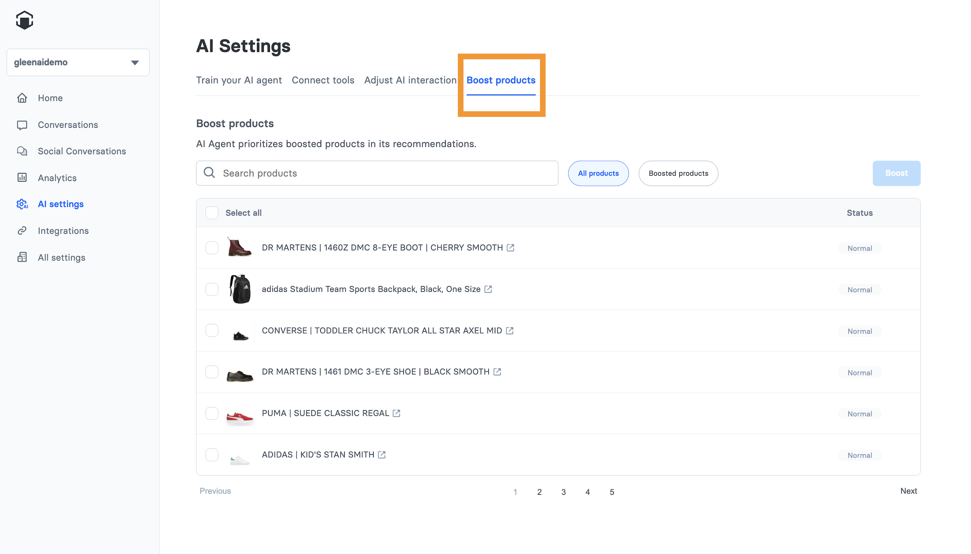Open Integrations via the link icon
The image size is (971, 554).
22,231
